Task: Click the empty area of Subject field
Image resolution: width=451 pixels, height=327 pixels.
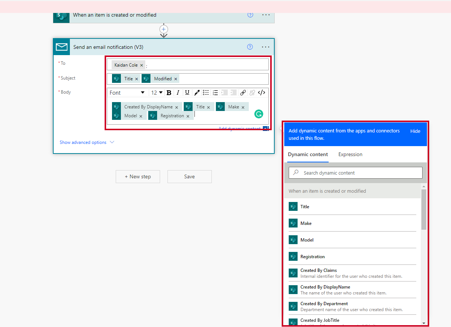Action: point(224,79)
